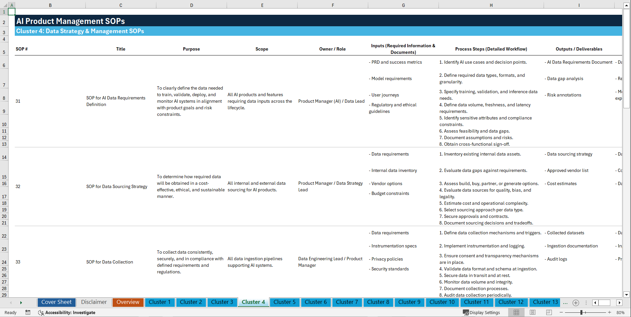Select the column B header
631x317 pixels.
coord(50,5)
